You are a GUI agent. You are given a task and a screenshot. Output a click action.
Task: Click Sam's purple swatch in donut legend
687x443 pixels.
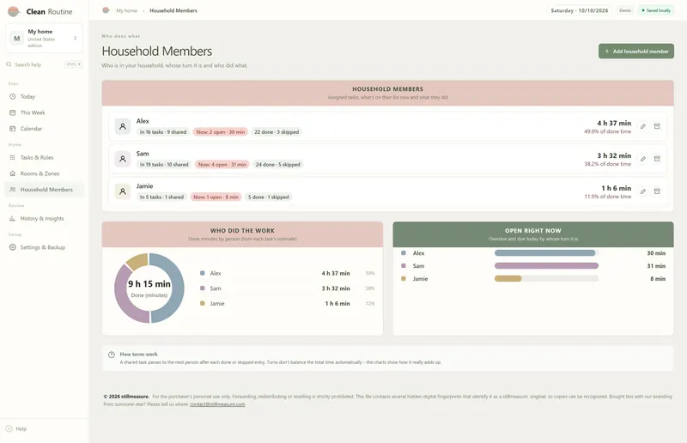click(203, 288)
